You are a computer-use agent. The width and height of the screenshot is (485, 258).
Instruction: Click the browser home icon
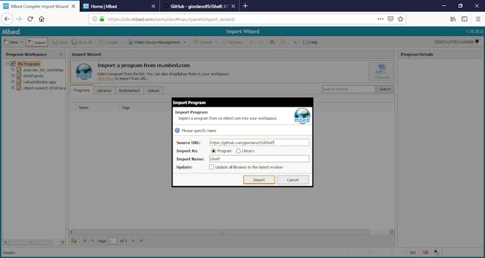coord(41,19)
